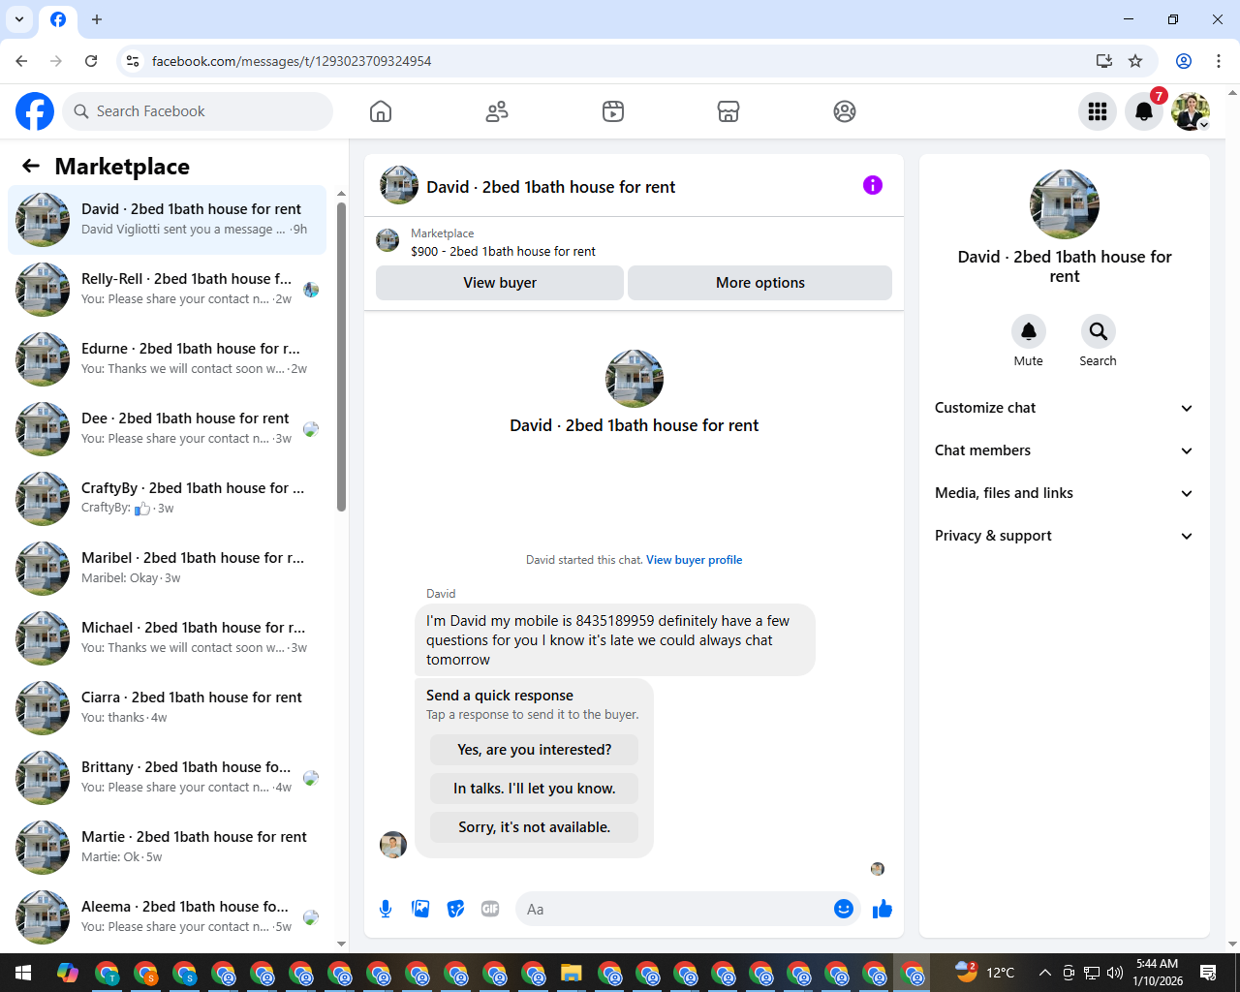The height and width of the screenshot is (992, 1240).
Task: Open the Maribel conversation
Action: pos(168,569)
